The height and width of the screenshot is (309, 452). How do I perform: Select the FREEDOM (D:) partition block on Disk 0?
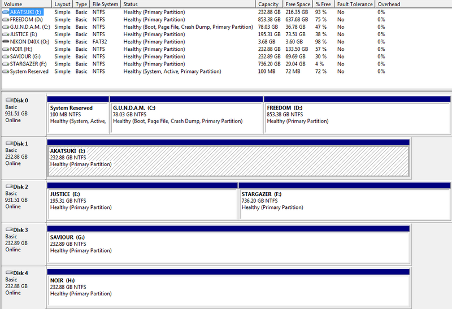click(x=357, y=117)
